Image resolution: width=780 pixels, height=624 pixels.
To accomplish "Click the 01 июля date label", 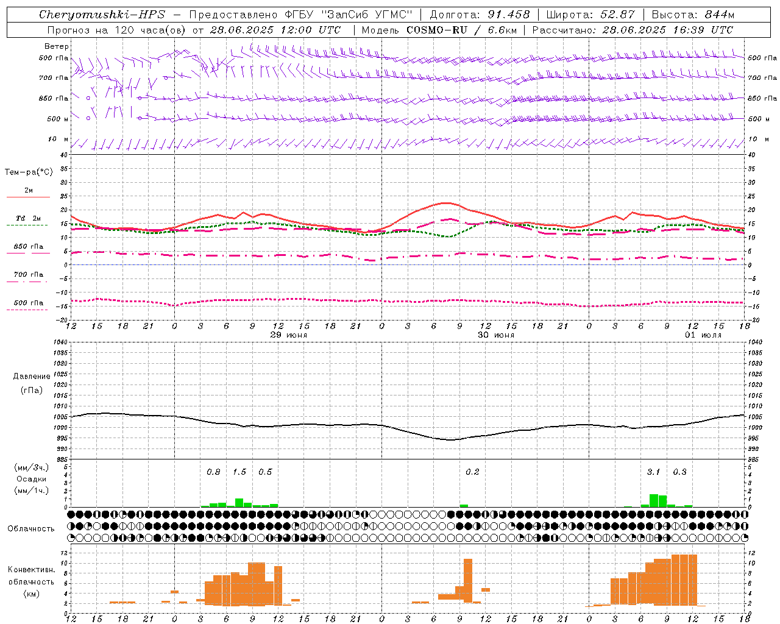I will (x=703, y=335).
